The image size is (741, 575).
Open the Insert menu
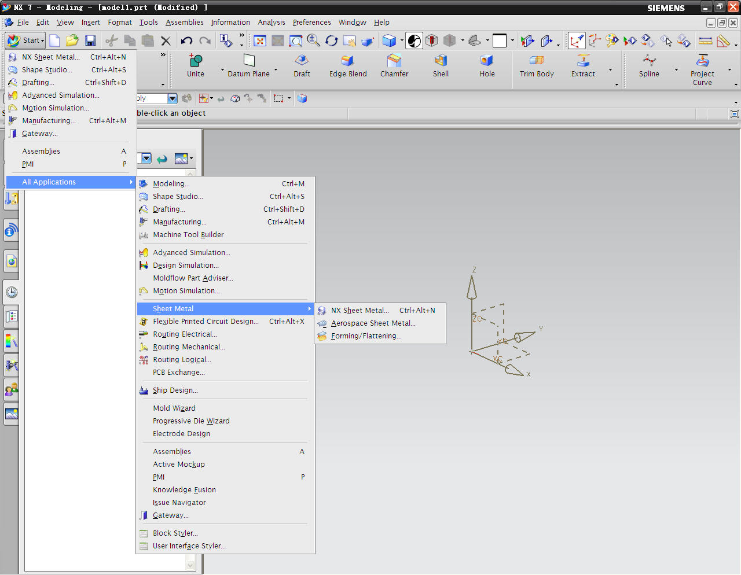tap(91, 23)
